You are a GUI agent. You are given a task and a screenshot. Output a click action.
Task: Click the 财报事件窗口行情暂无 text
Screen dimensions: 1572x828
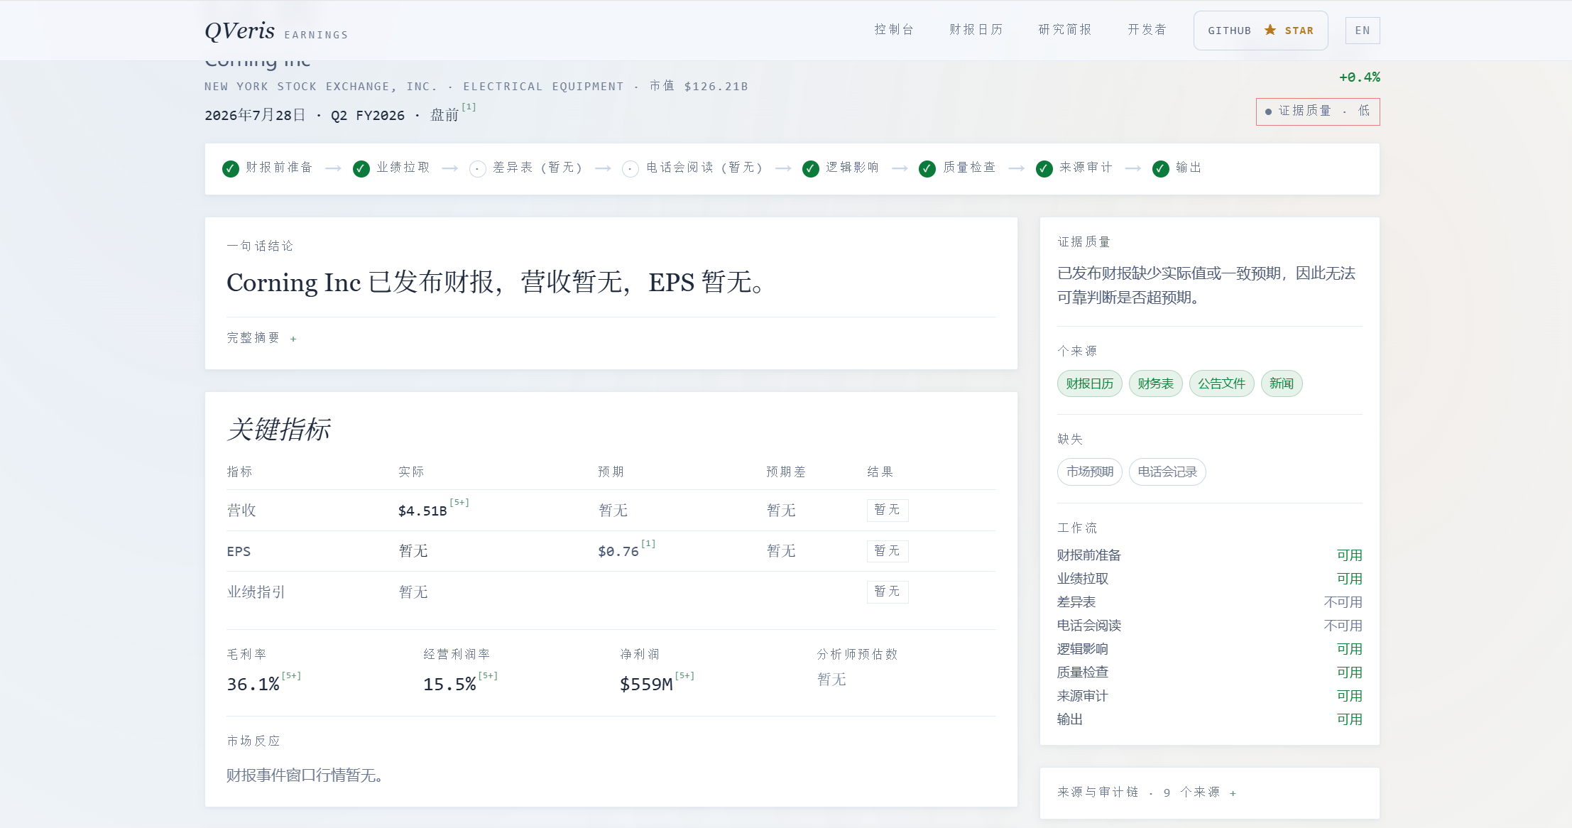305,775
